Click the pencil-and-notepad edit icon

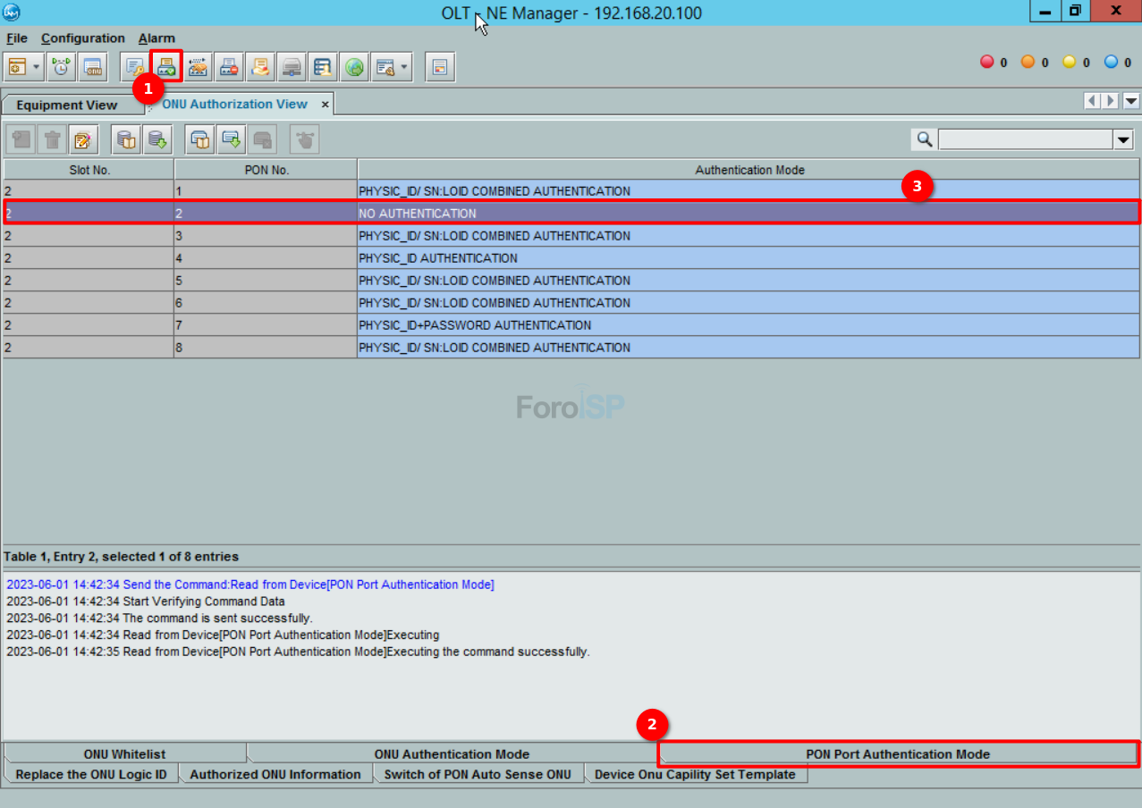coord(82,139)
